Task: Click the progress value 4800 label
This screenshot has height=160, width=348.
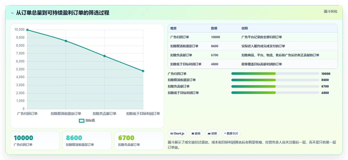Action: [325, 93]
